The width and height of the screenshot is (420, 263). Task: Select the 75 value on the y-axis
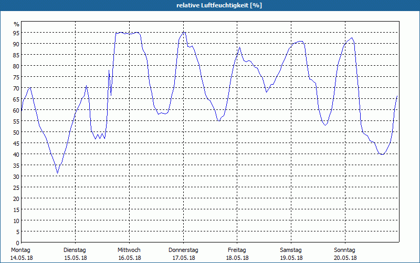(16, 77)
